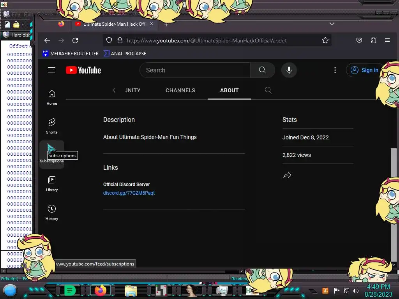Open Subscriptions in the YouTube sidebar

[x=52, y=154]
